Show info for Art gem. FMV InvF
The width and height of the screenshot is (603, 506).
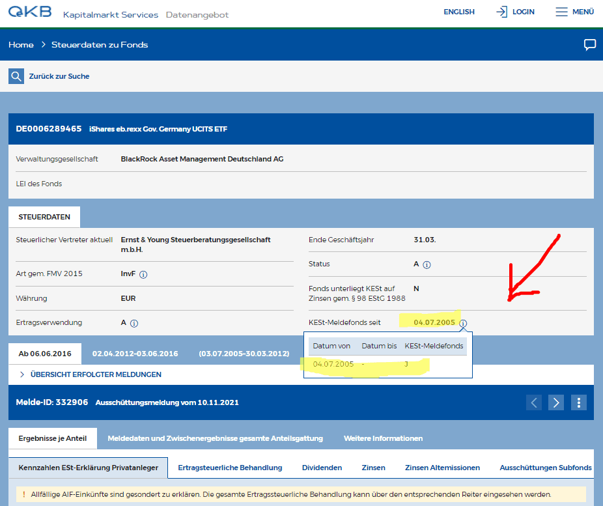click(x=143, y=275)
